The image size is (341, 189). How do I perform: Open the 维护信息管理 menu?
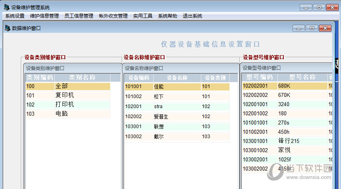[44, 16]
